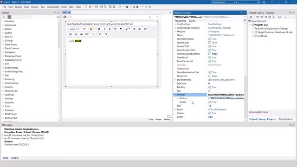Screen dimensions: 297x167
Task: Click the New items icon in main toolbar
Action: click(x=86, y=7)
